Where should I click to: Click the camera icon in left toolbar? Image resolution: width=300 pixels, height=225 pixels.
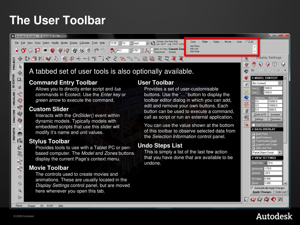[x=20, y=141]
